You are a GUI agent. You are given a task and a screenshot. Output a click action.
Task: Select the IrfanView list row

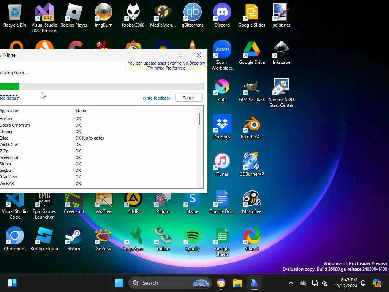point(98,177)
